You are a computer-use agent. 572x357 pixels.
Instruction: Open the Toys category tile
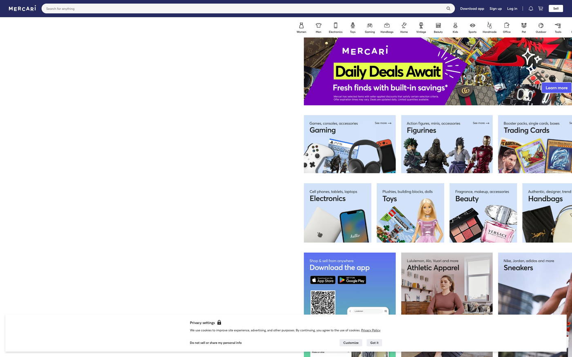tap(410, 213)
